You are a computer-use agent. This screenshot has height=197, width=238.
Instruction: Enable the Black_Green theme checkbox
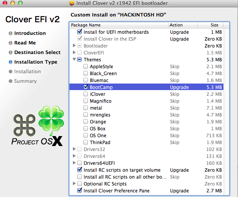tap(86, 74)
